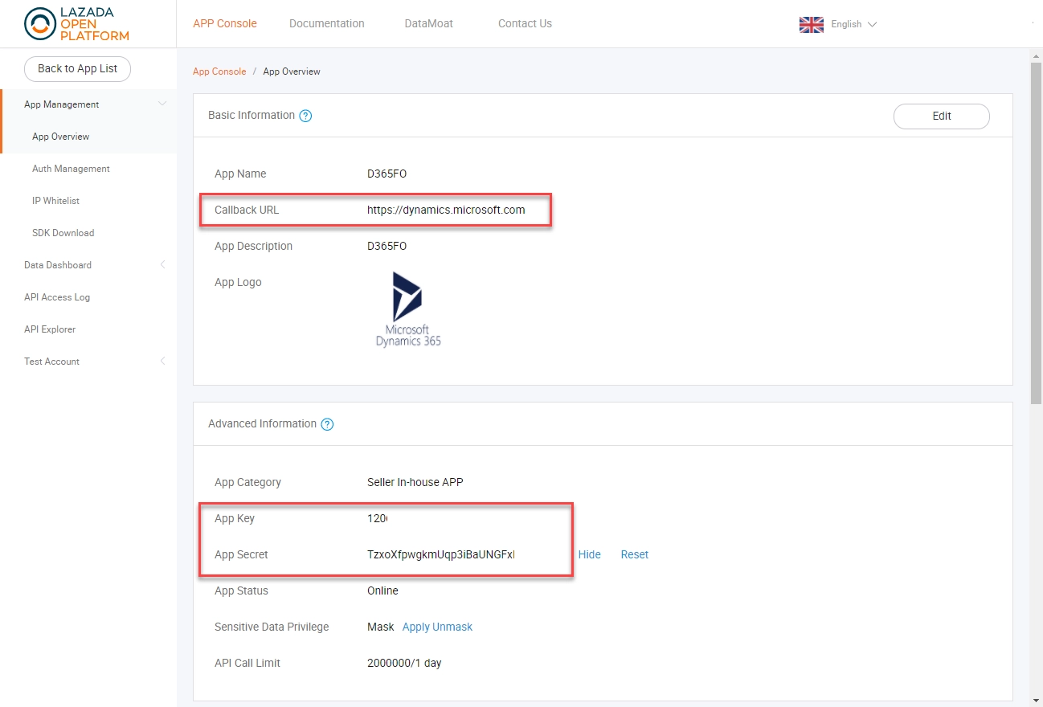1043x707 pixels.
Task: Click the Edit button for Basic Information
Action: click(942, 116)
